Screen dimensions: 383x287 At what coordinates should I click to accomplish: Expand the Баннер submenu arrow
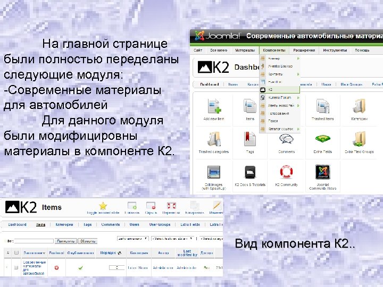pos(298,58)
